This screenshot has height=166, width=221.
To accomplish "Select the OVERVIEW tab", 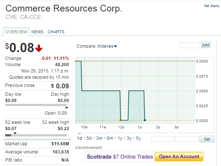I will click(16, 32).
